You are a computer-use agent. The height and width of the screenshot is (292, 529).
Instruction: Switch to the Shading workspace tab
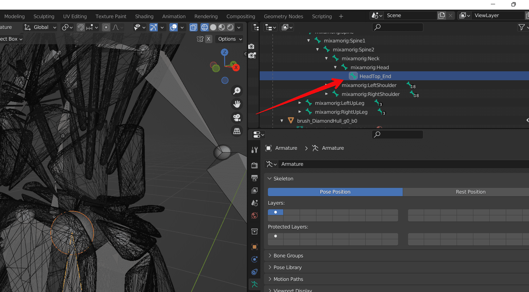click(144, 16)
